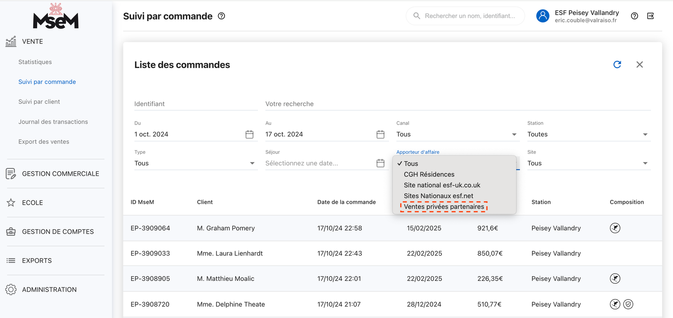673x318 pixels.
Task: Click ski icon in Delphine Theate row
Action: pyautogui.click(x=615, y=304)
